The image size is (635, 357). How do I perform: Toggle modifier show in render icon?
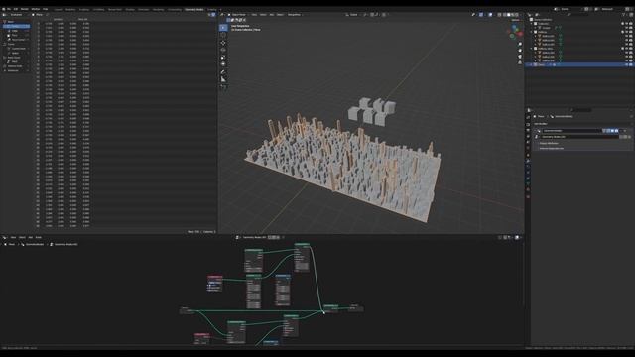(616, 131)
